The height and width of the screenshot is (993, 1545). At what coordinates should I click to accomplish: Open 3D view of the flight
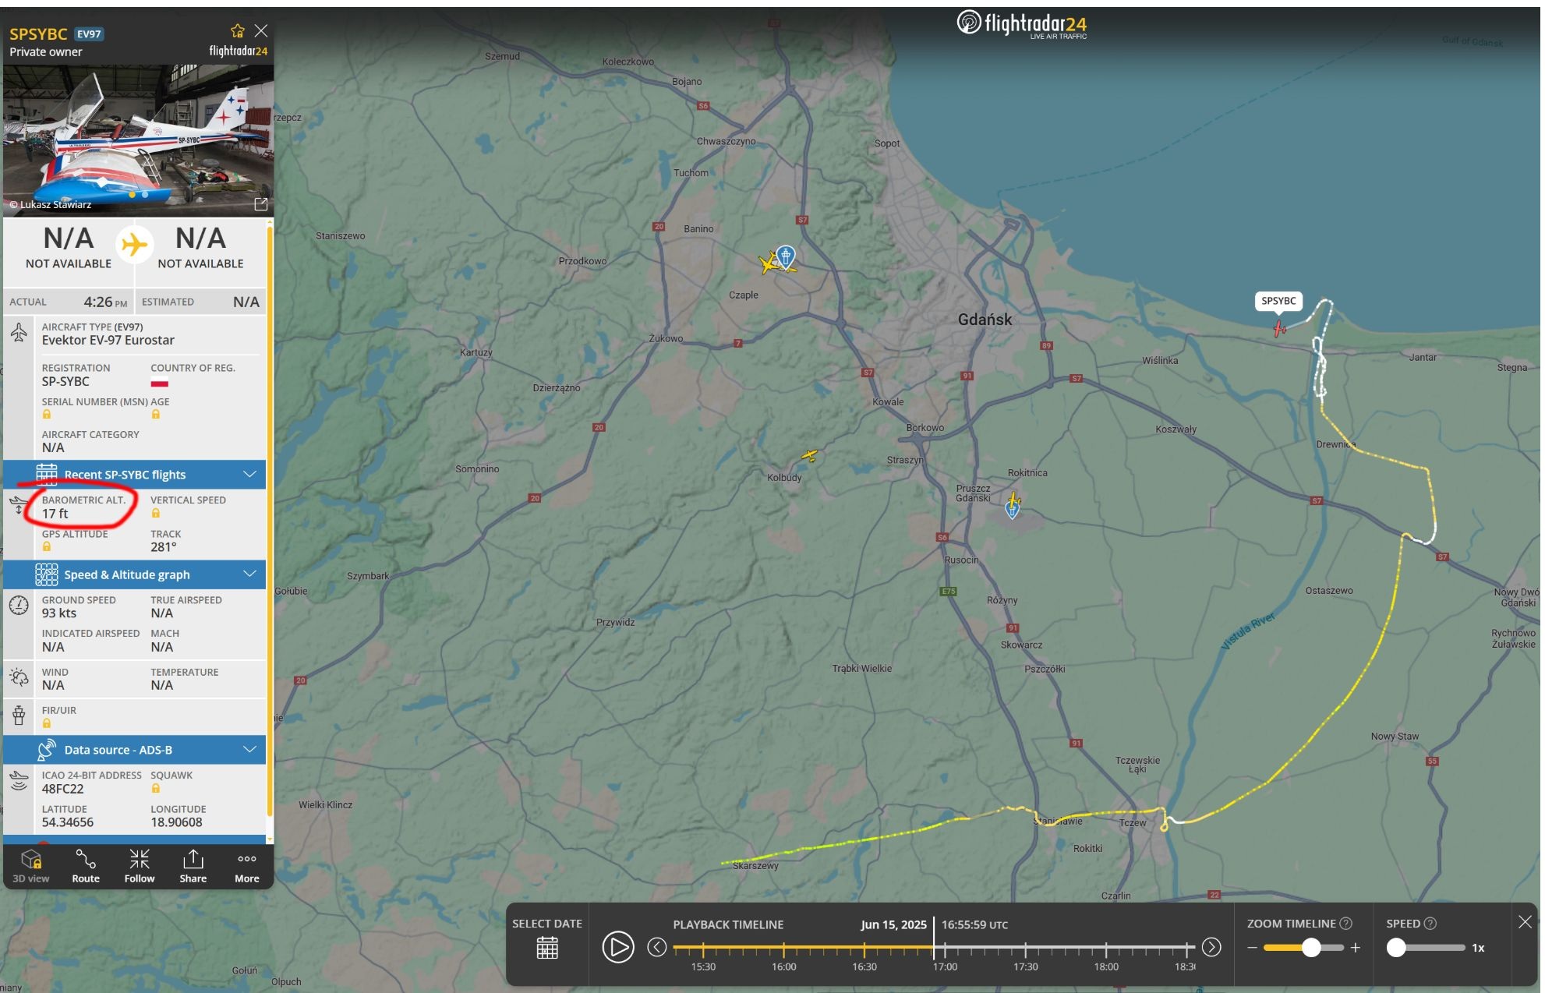click(31, 866)
